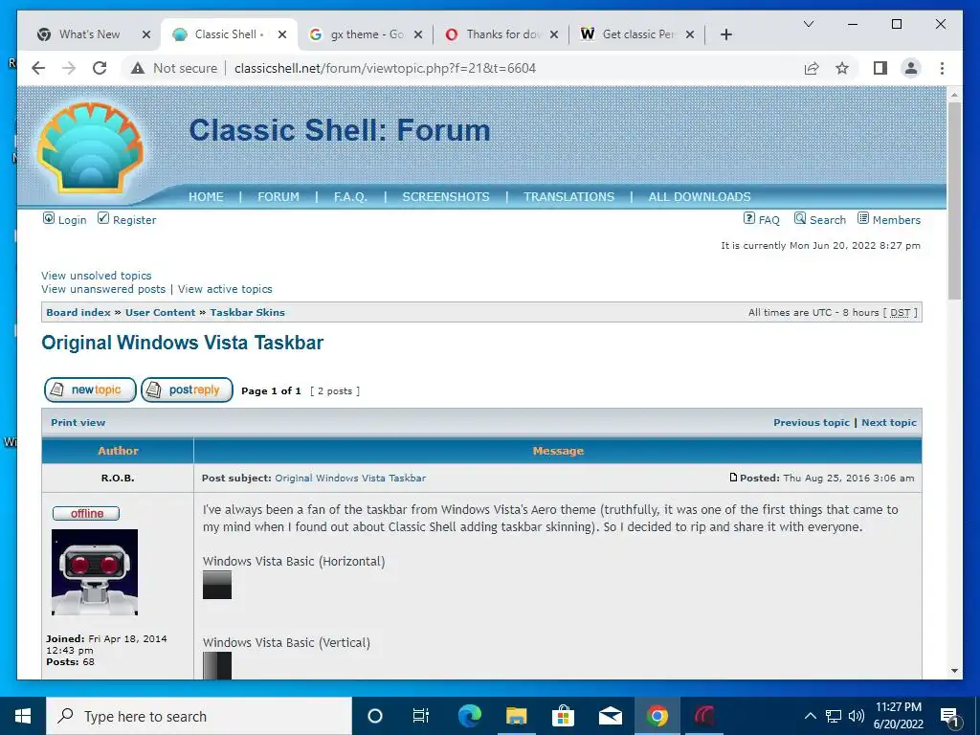Open a new browser tab

[725, 34]
